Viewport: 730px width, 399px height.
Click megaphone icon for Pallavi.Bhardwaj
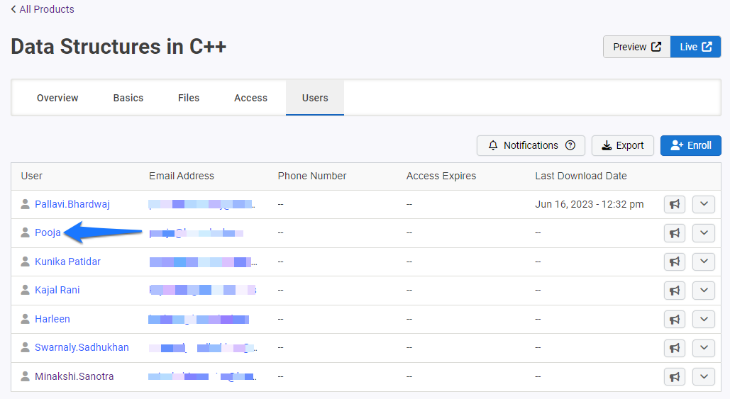(x=674, y=204)
